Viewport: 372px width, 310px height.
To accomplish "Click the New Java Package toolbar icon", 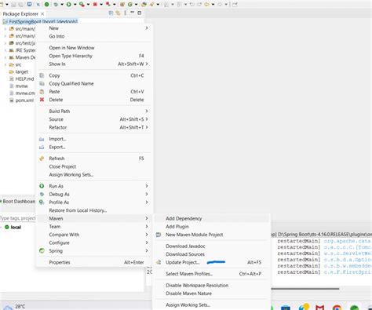I will coord(122,4).
